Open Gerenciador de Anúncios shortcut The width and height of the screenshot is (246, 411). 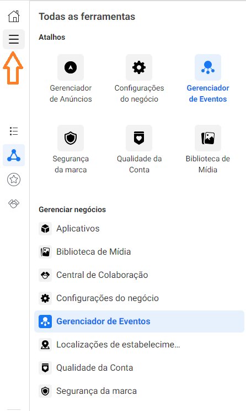tap(71, 78)
